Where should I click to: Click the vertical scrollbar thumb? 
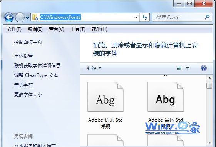(x=209, y=85)
